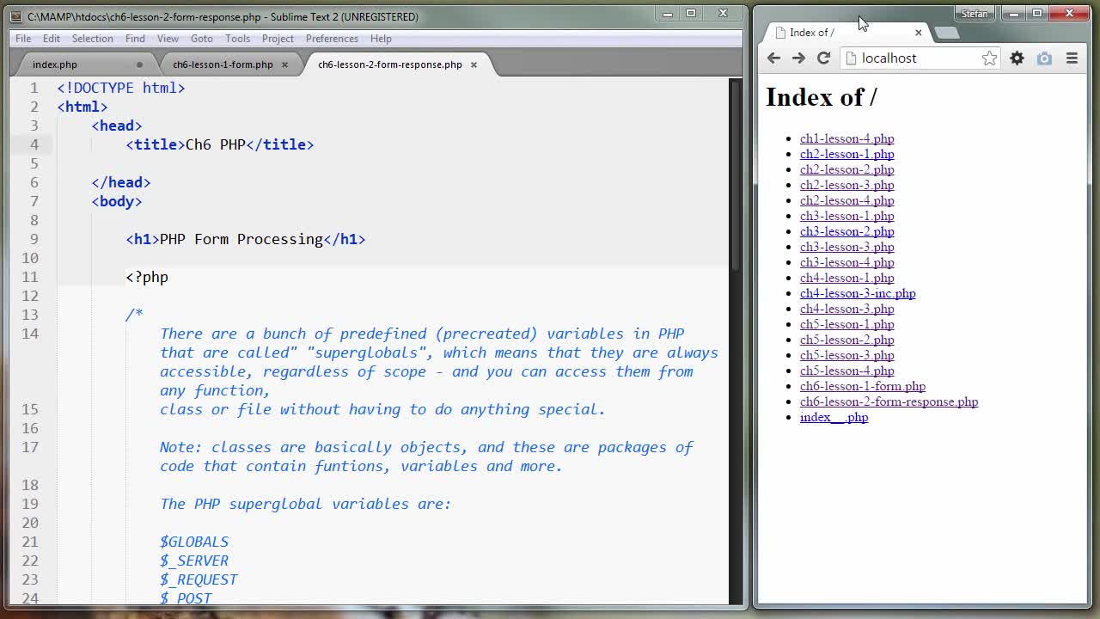Open the gear extension icon in Chrome
1100x619 pixels.
[1017, 58]
